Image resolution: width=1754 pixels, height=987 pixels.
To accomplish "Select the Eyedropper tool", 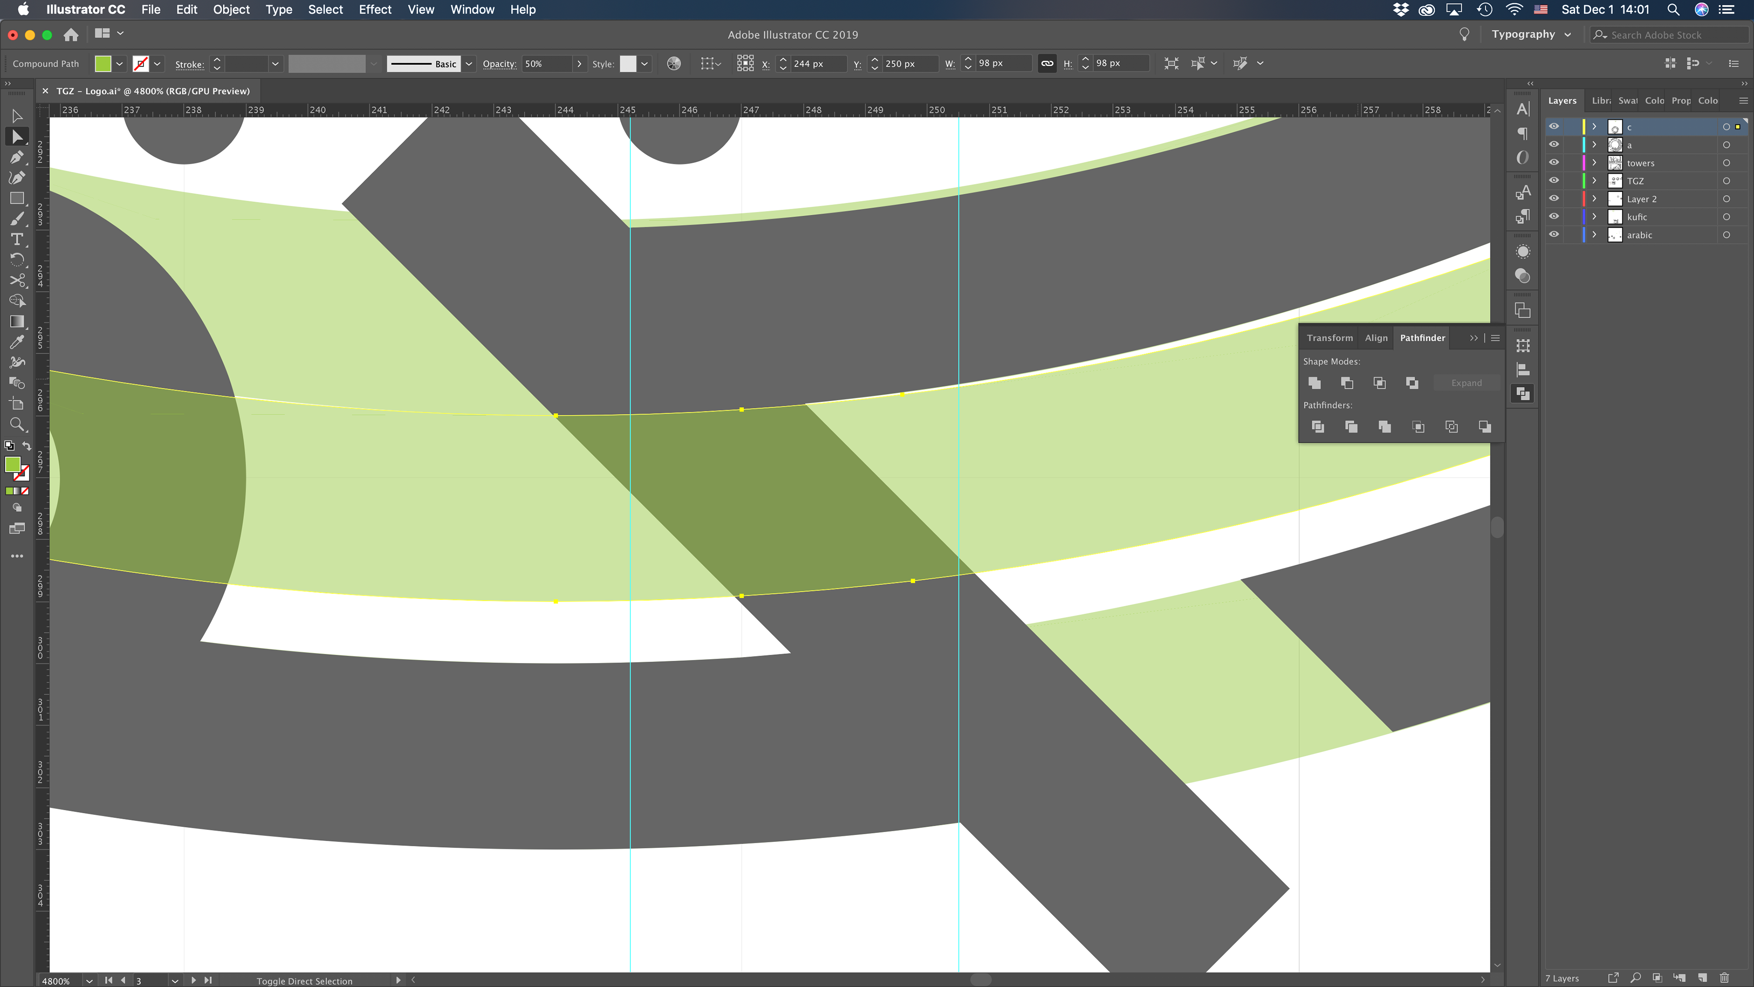I will pos(17,342).
